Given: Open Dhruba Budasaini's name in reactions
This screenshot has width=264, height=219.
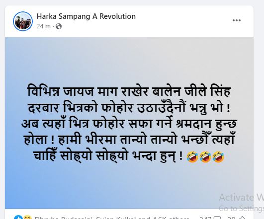Looking at the screenshot, I should click(63, 218).
